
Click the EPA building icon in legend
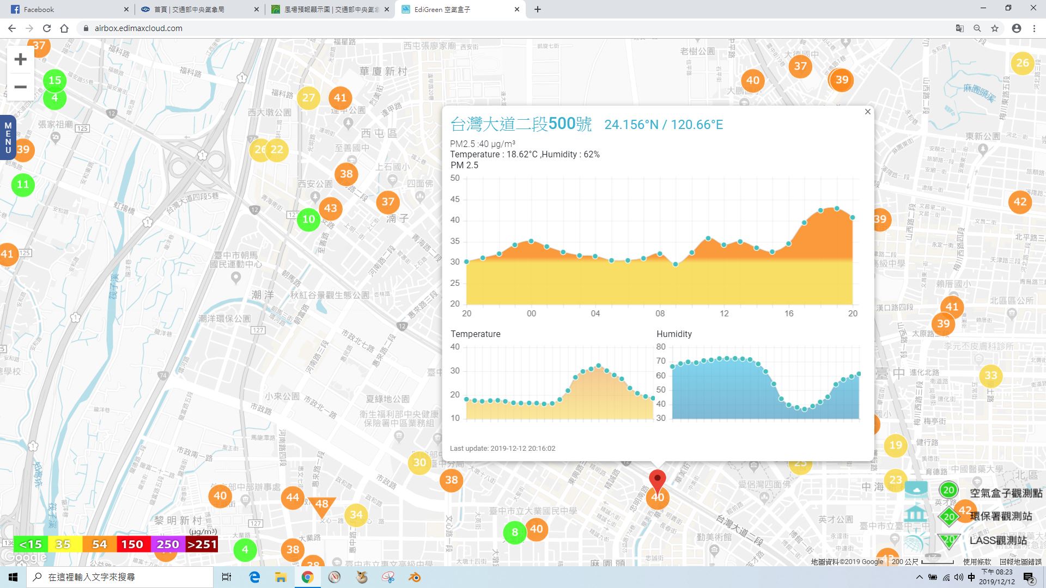click(916, 514)
